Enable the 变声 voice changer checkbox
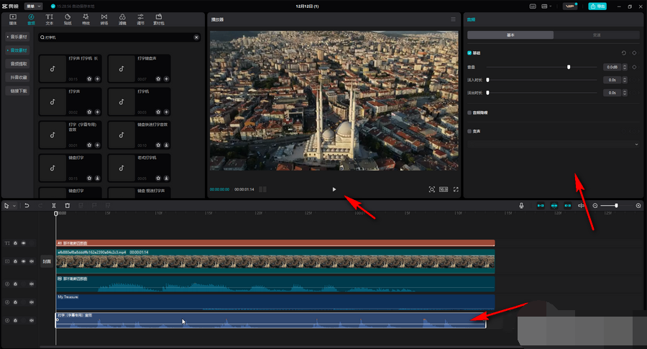This screenshot has width=647, height=349. (x=469, y=132)
